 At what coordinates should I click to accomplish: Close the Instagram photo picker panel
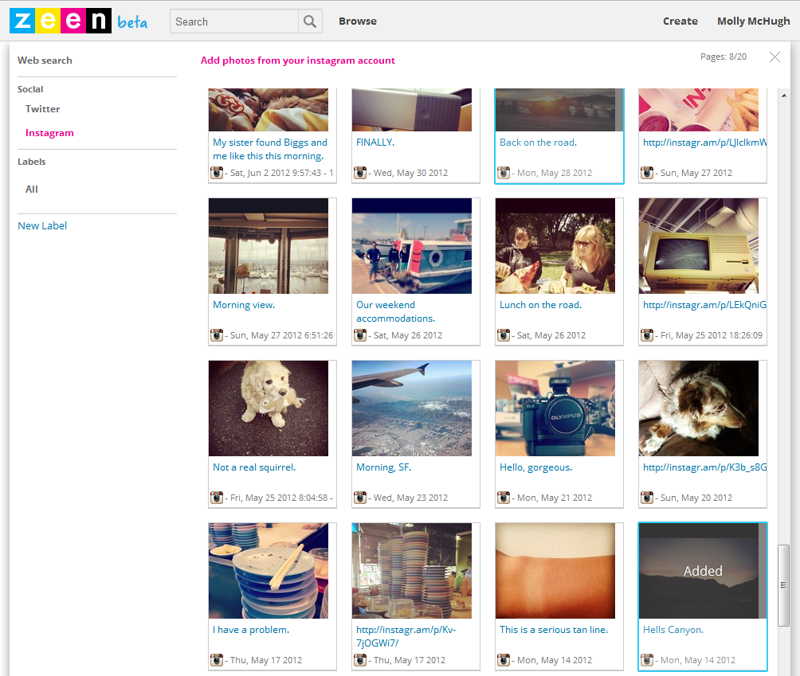tap(775, 57)
